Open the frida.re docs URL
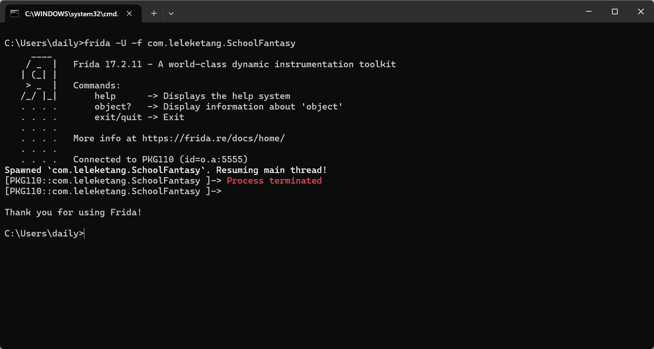The image size is (654, 349). tap(213, 139)
